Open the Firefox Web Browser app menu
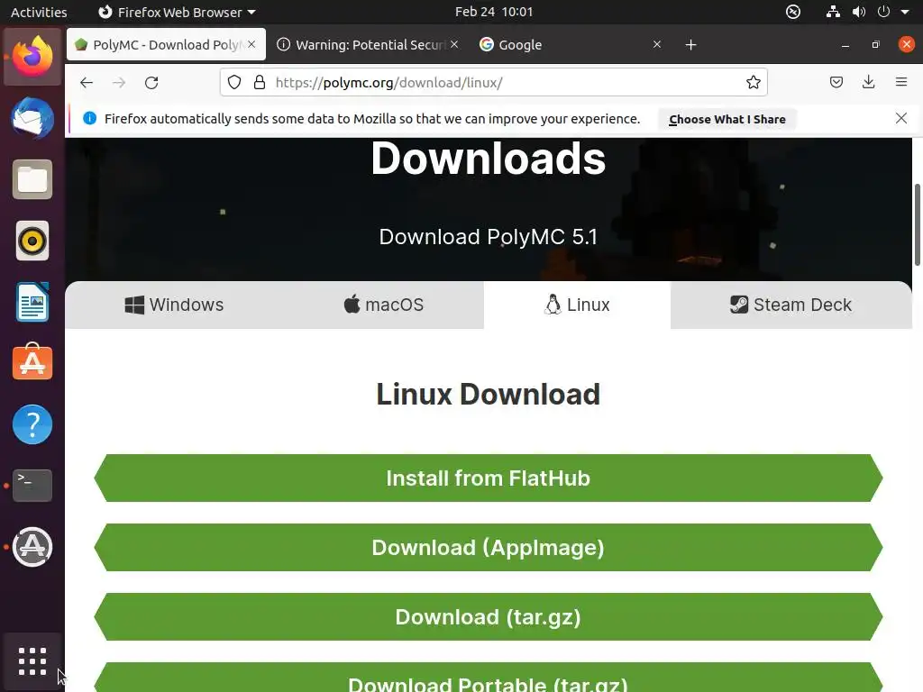Image resolution: width=923 pixels, height=692 pixels. (x=177, y=12)
